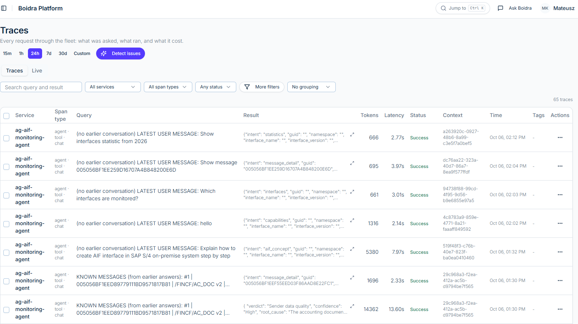Select the 1h time range
Image resolution: width=578 pixels, height=324 pixels.
coord(21,54)
